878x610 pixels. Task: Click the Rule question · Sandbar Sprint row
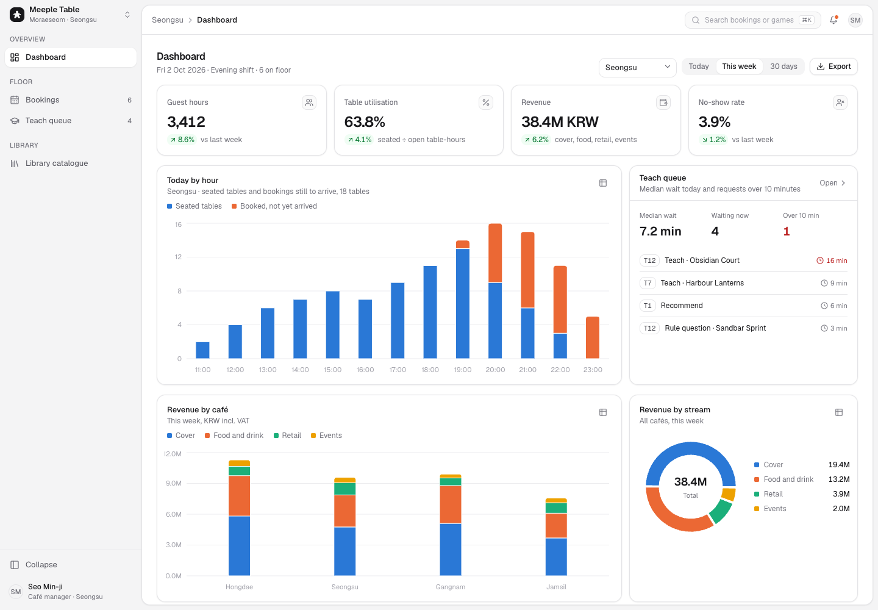click(x=743, y=328)
